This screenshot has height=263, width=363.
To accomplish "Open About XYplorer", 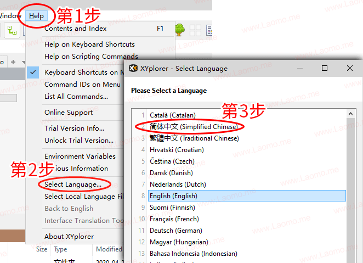I will (69, 237).
